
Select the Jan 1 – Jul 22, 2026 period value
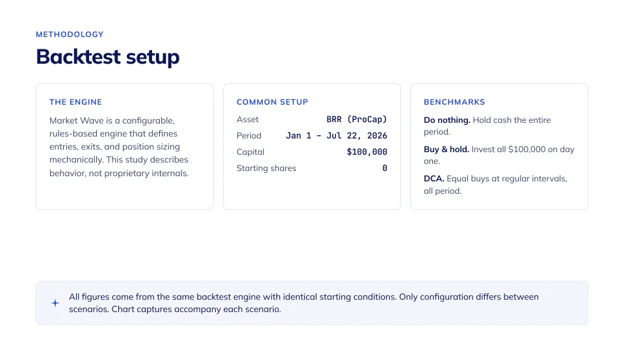pyautogui.click(x=336, y=136)
